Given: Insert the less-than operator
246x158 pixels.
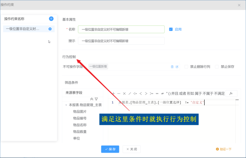Looking at the screenshot, I should 141,94.
